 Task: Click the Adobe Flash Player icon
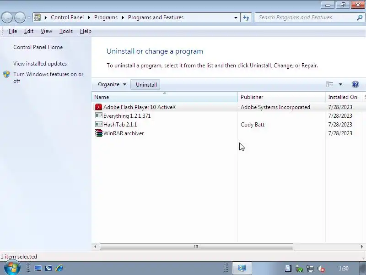98,107
